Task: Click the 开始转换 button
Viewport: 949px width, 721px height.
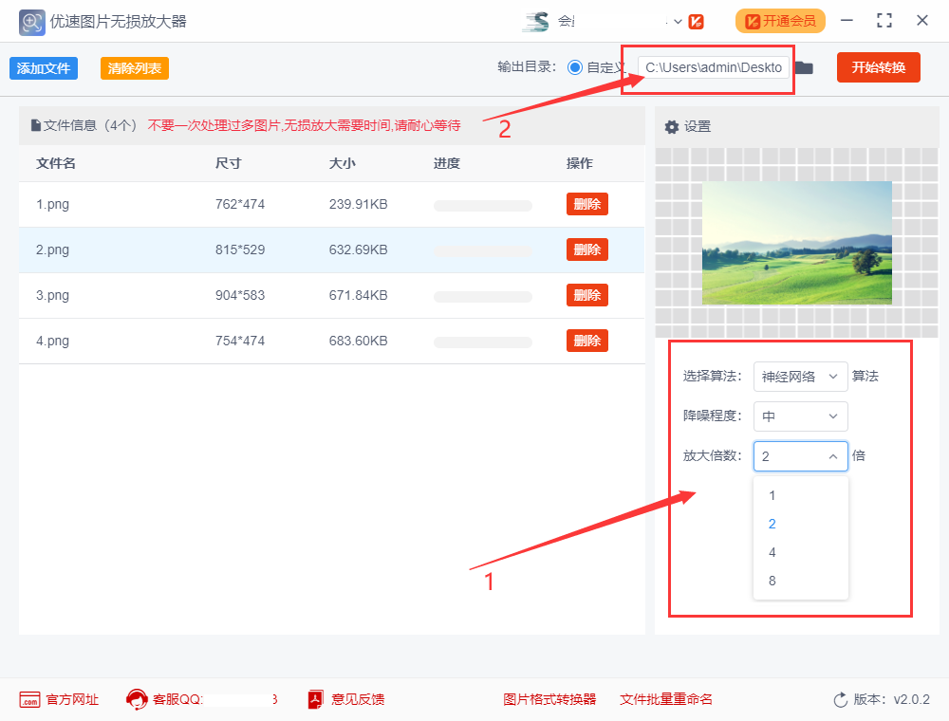Action: [878, 67]
